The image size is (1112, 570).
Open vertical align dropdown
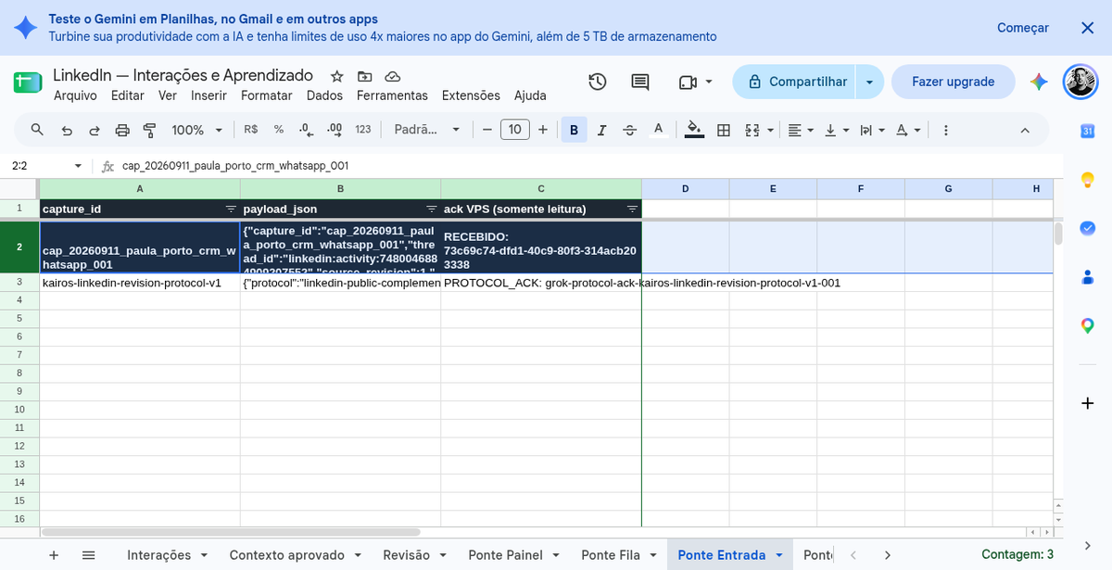[x=837, y=130]
